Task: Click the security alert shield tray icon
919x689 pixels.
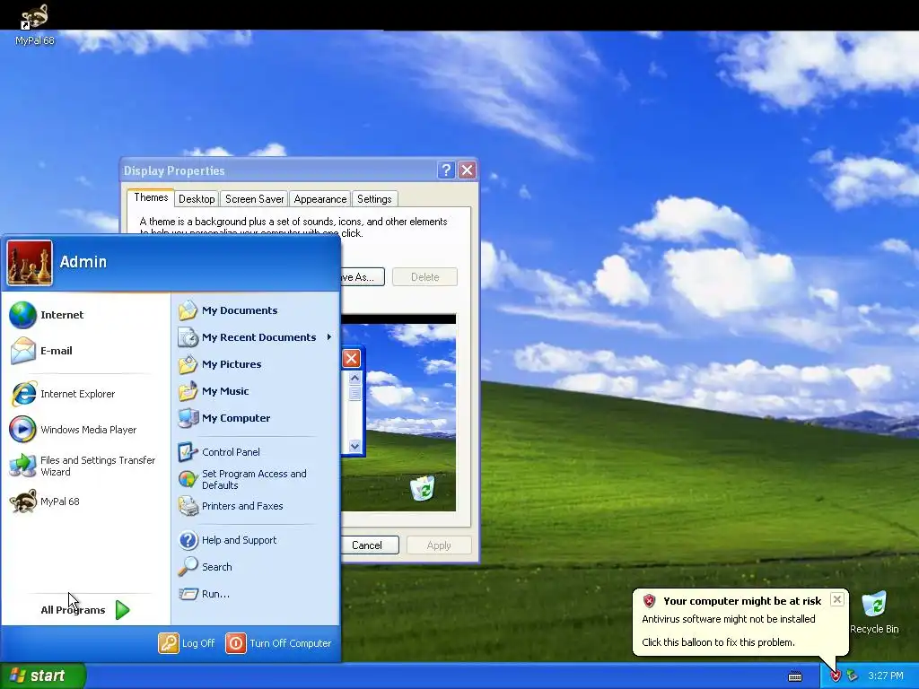Action: [x=836, y=676]
